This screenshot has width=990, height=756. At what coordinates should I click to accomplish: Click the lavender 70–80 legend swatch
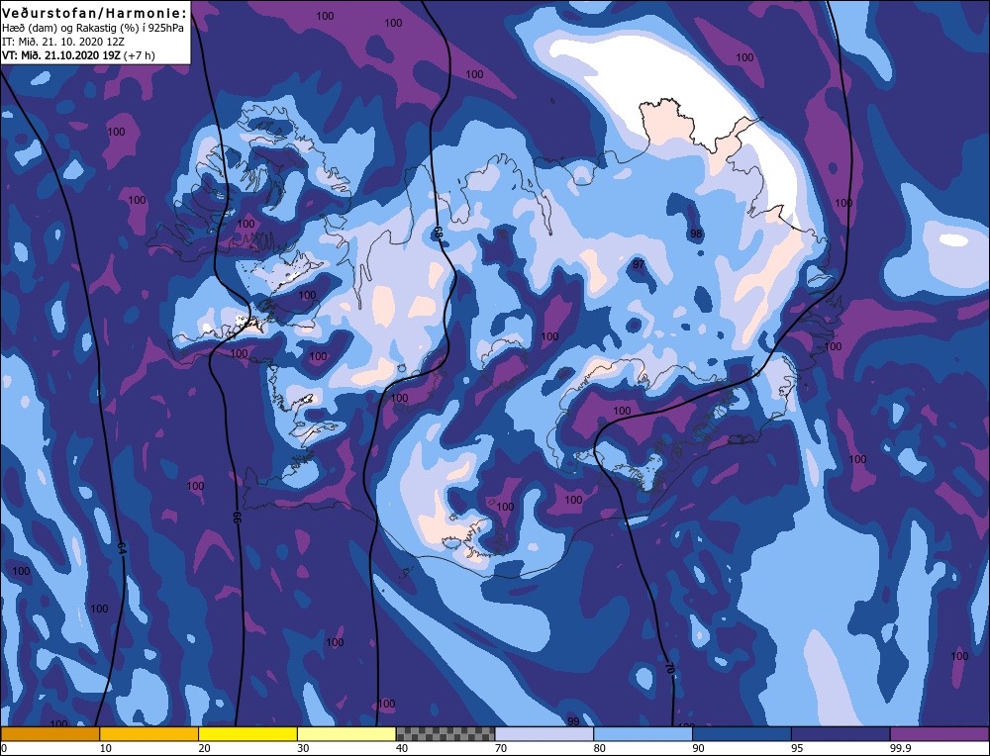pyautogui.click(x=544, y=733)
